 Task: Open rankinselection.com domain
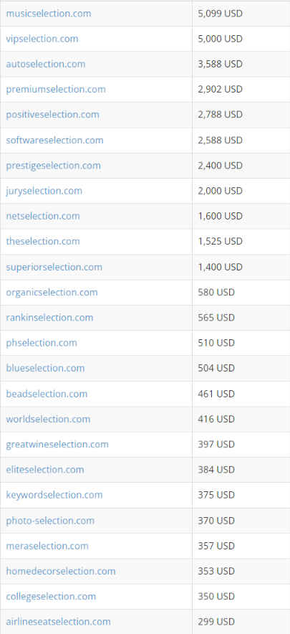point(49,318)
